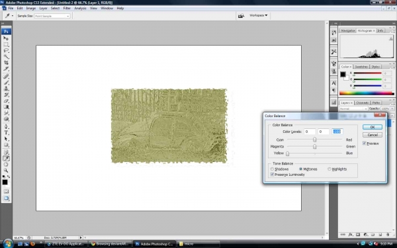The height and width of the screenshot is (248, 397).
Task: Switch to the Chrome deviantART taskbar window
Action: (110, 244)
